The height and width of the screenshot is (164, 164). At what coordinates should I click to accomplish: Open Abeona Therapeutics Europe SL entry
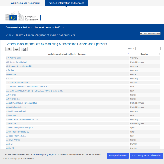20,128
